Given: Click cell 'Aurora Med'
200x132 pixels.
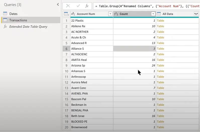Looking at the screenshot, I should [x=92, y=82].
